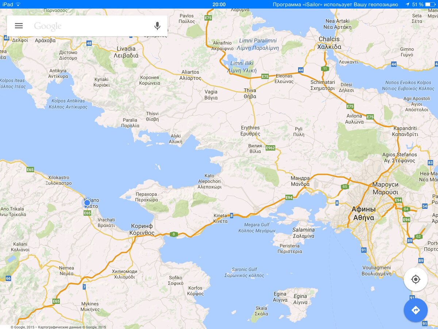438x329 pixels.
Task: Select the Thiva Θήβα label
Action: 250,93
